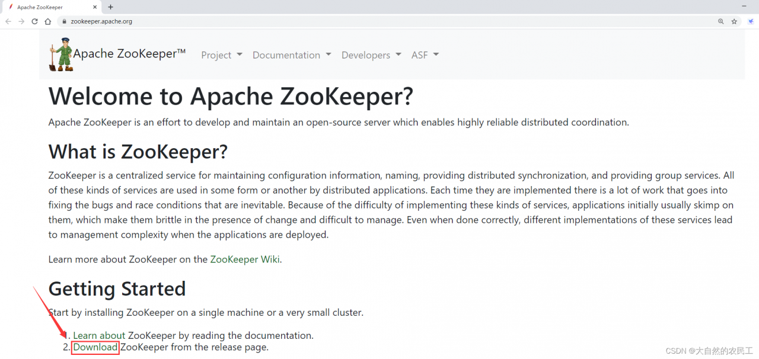Open the browser home page
Image resolution: width=759 pixels, height=359 pixels.
tap(48, 21)
